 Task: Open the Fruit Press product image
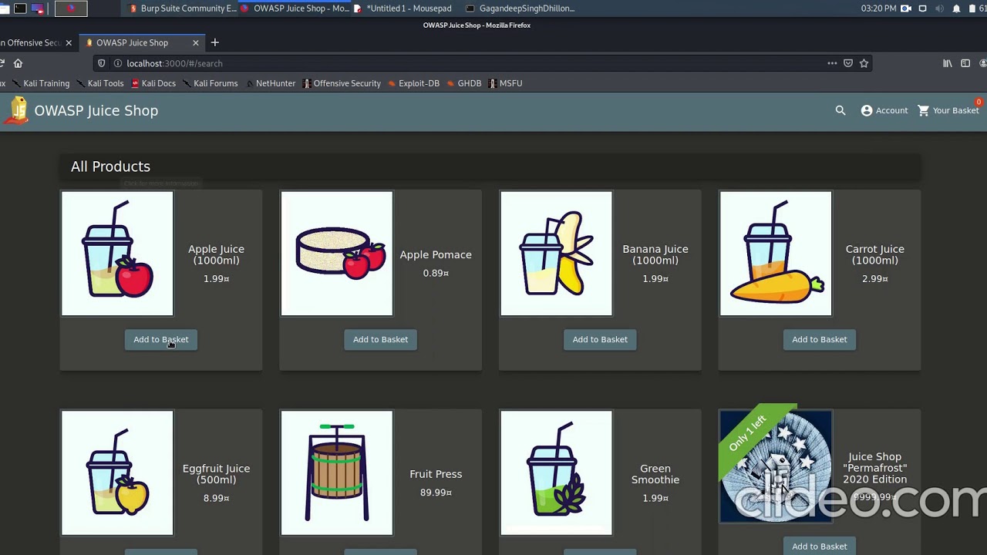point(337,473)
